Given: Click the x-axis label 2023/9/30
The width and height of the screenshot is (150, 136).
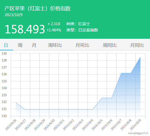Looking at the screenshot, I should pos(49,125).
